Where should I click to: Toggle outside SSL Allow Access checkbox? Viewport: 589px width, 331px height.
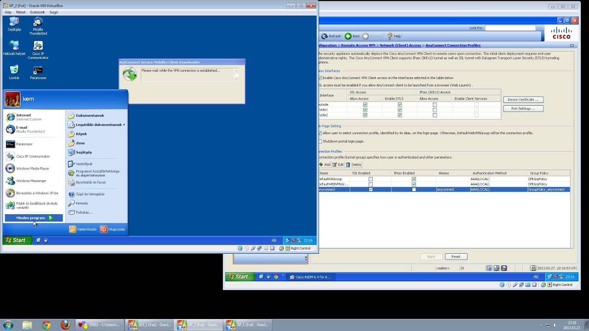point(365,104)
